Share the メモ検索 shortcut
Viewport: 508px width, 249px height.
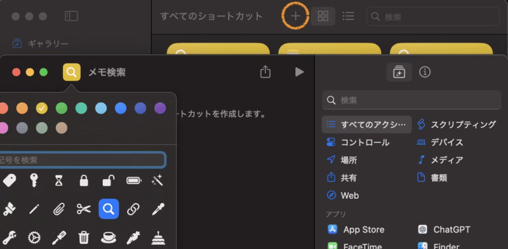pos(265,72)
